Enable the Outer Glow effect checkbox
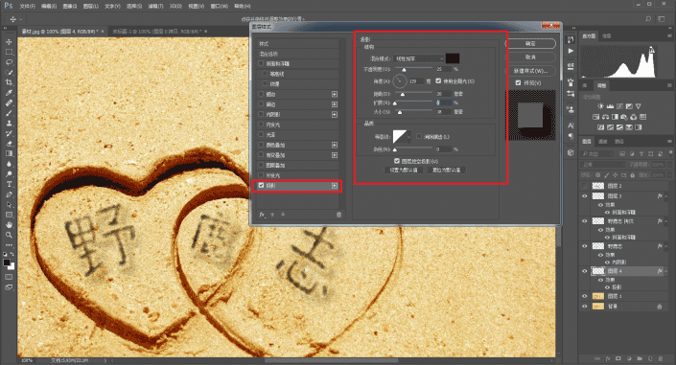 (x=261, y=175)
